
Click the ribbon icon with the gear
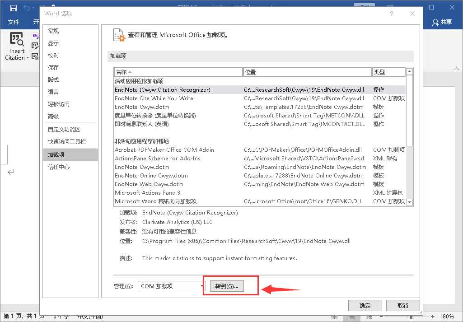click(35, 56)
